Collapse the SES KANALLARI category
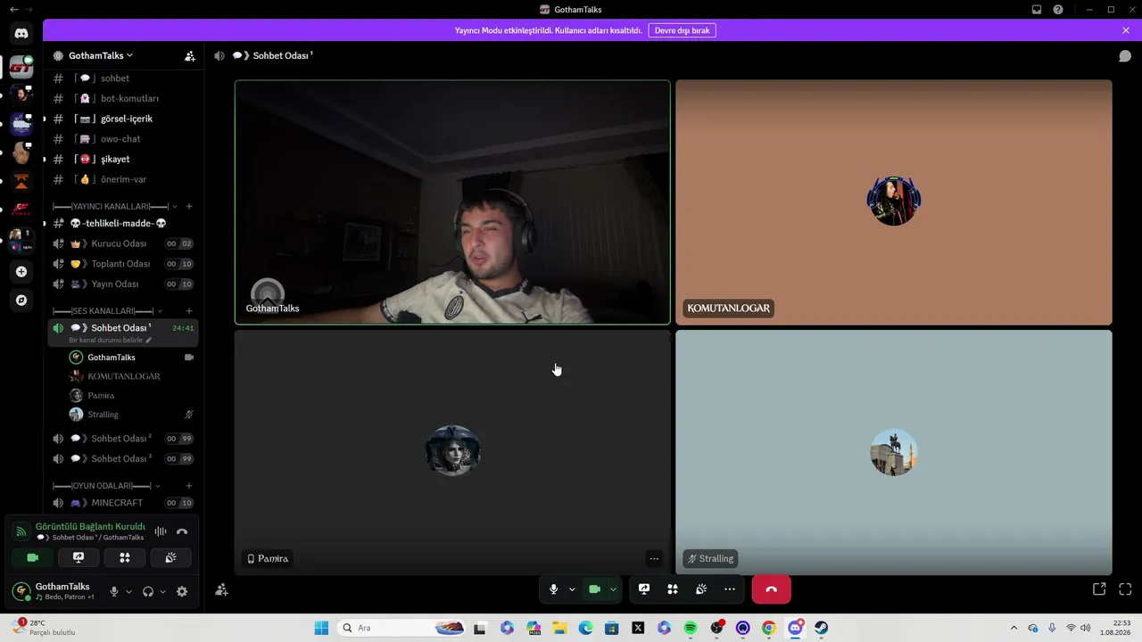The image size is (1142, 642). coord(108,310)
